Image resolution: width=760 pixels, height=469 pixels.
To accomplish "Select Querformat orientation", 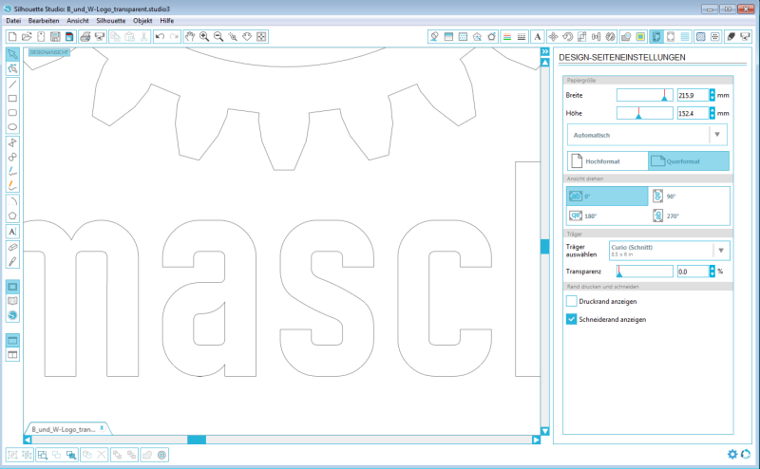I will point(689,161).
